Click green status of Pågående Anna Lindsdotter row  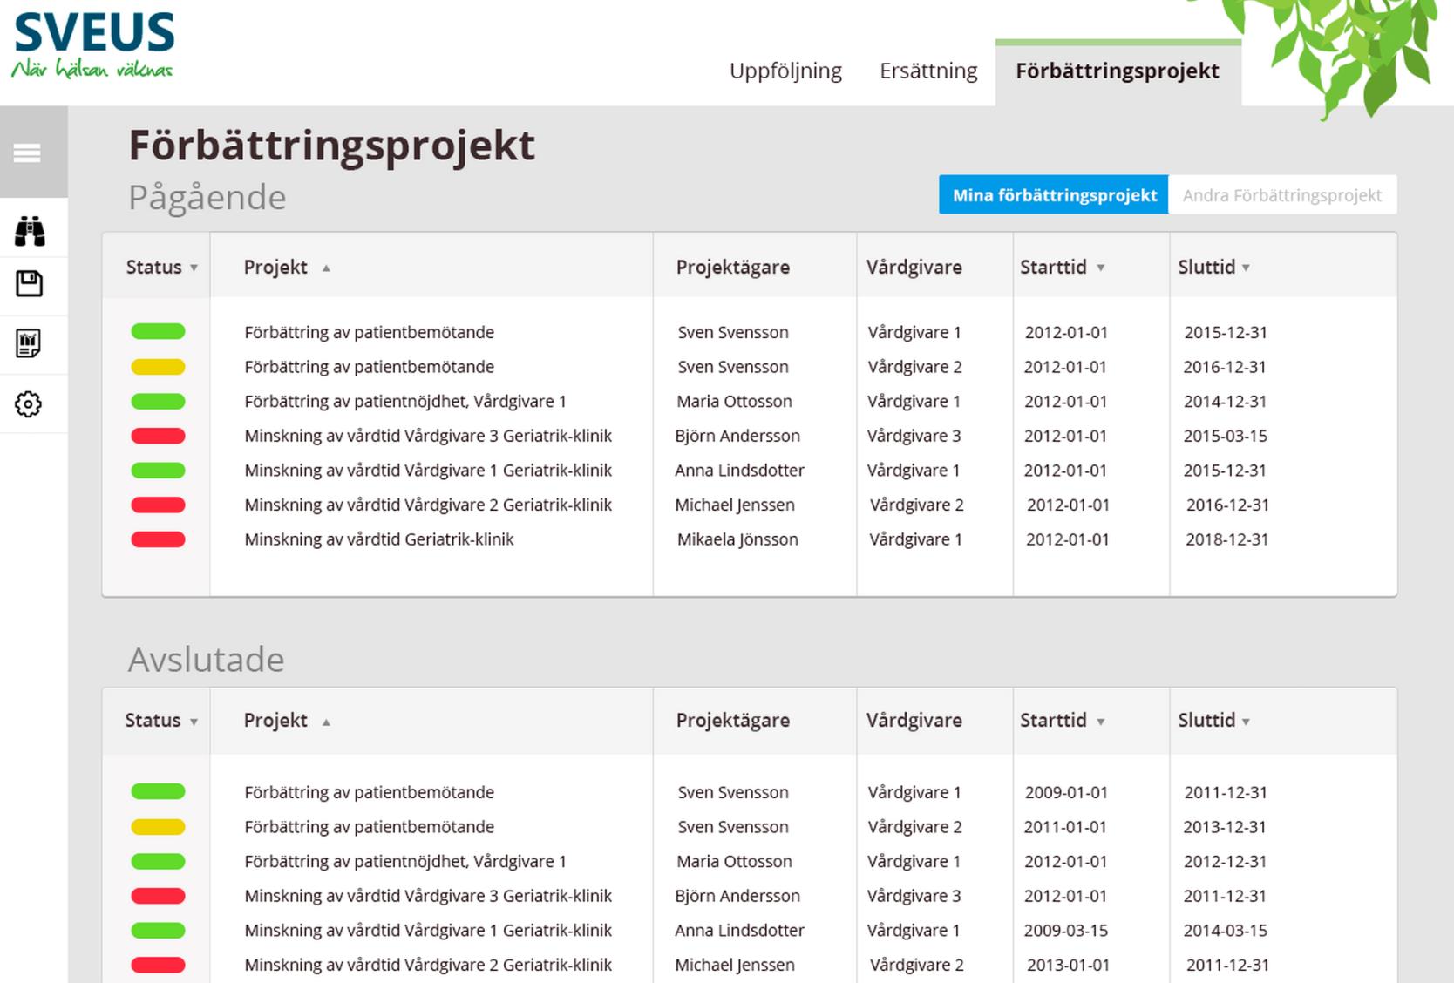(x=158, y=471)
